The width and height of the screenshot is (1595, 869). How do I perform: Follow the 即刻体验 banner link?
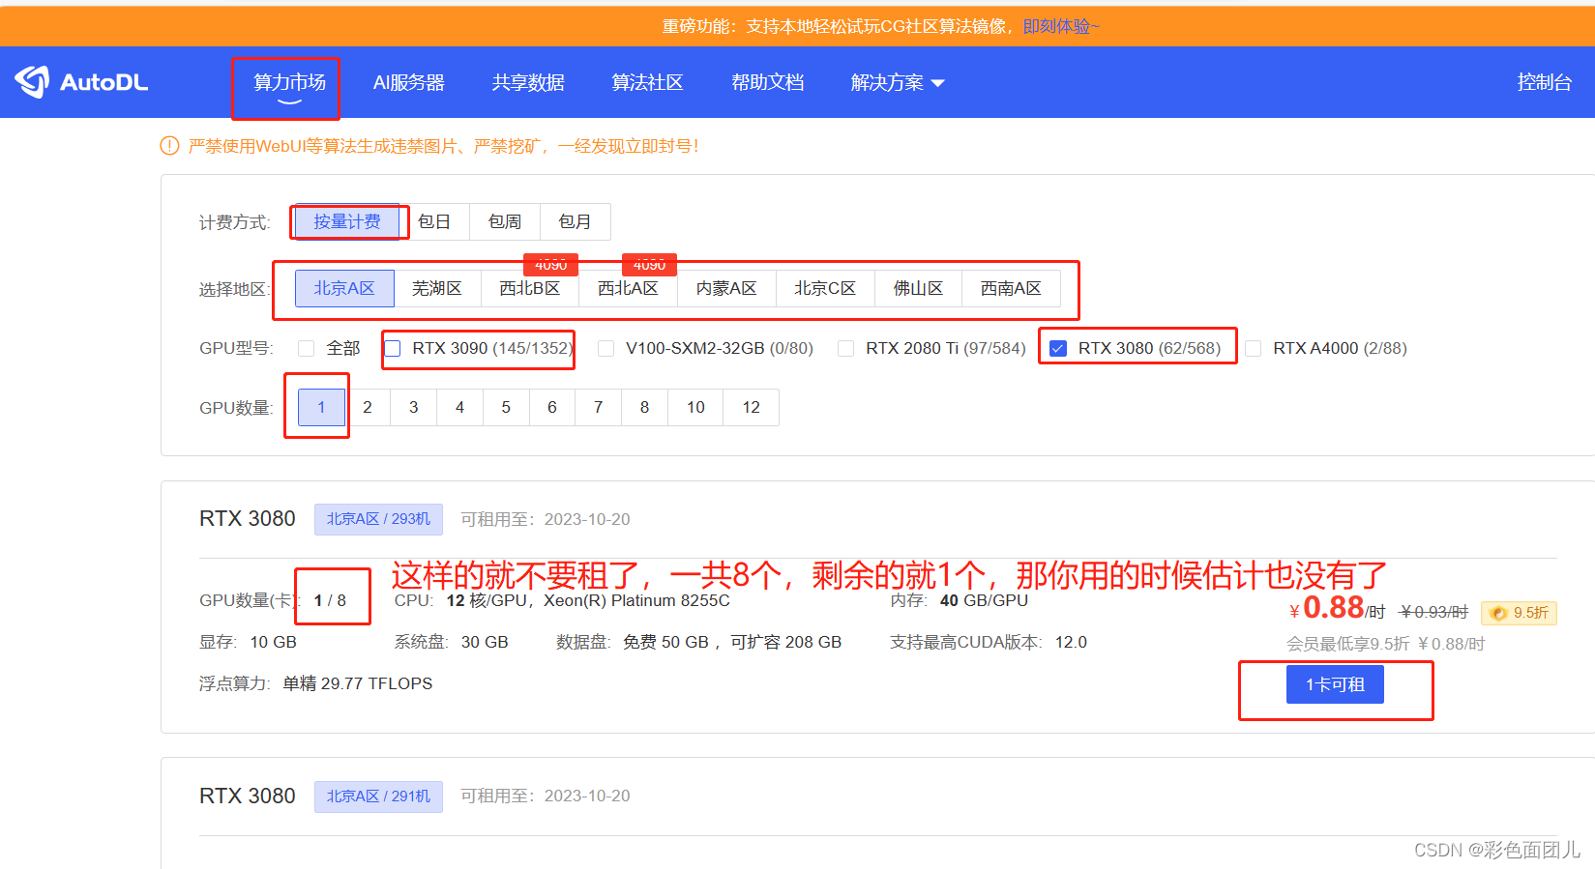point(1056,26)
